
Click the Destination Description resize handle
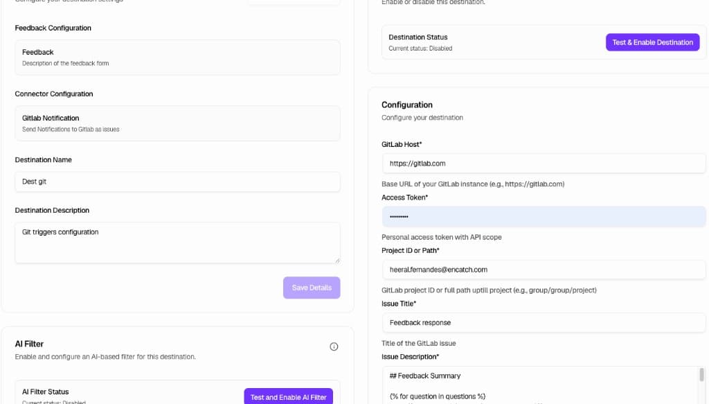point(337,261)
